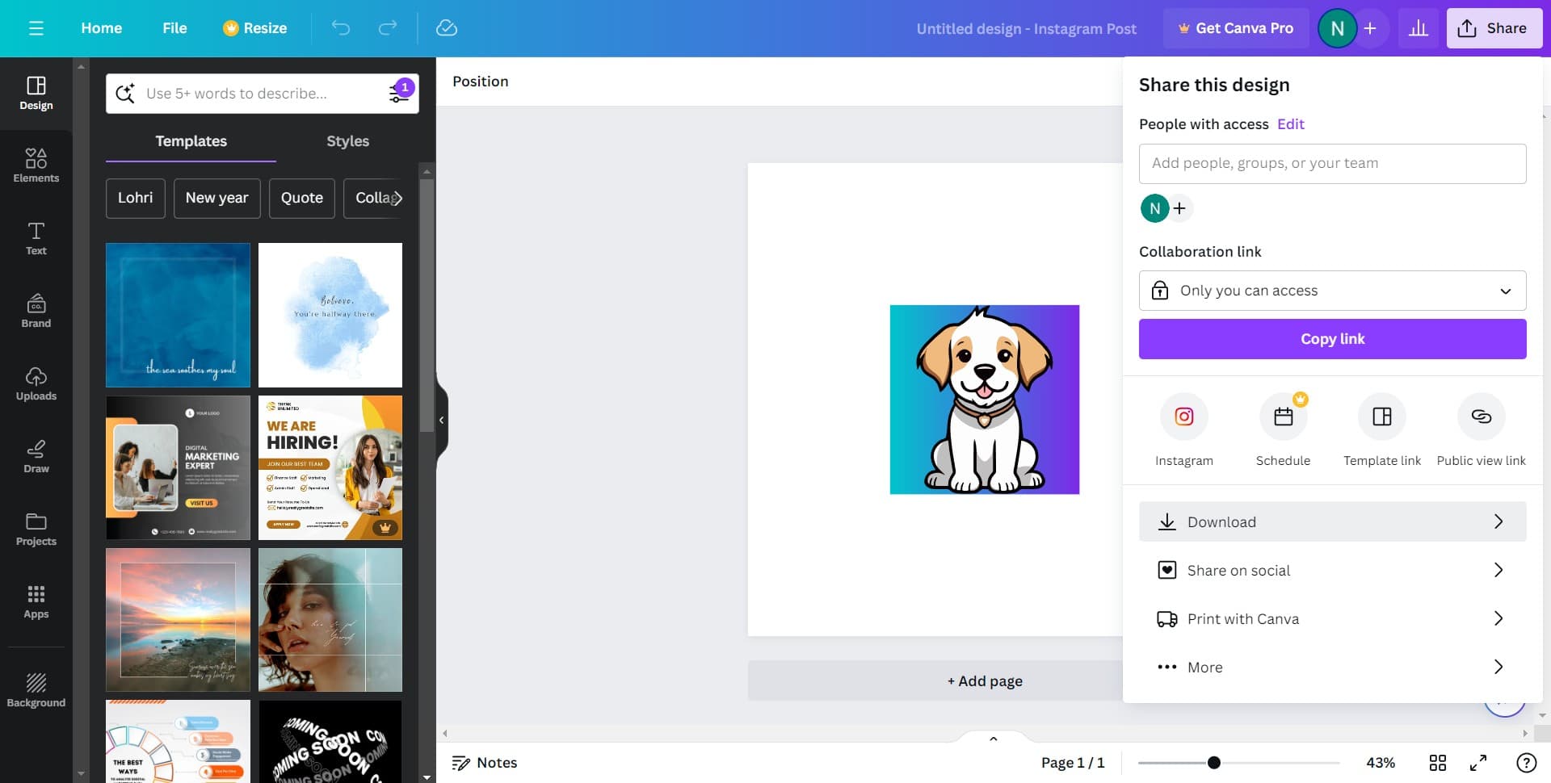Switch to the Styles tab
The width and height of the screenshot is (1551, 783).
pos(347,141)
